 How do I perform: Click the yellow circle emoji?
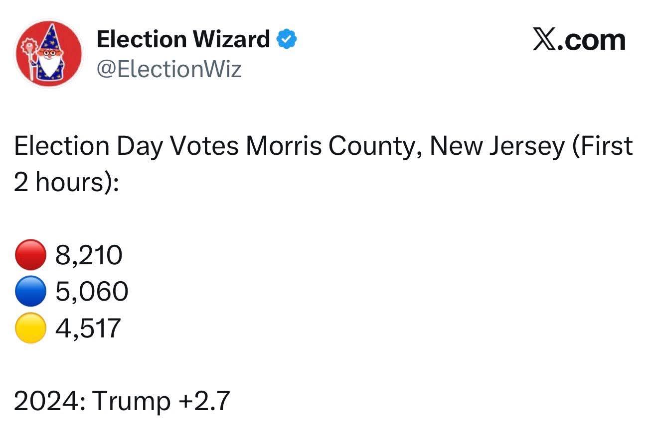pyautogui.click(x=31, y=328)
